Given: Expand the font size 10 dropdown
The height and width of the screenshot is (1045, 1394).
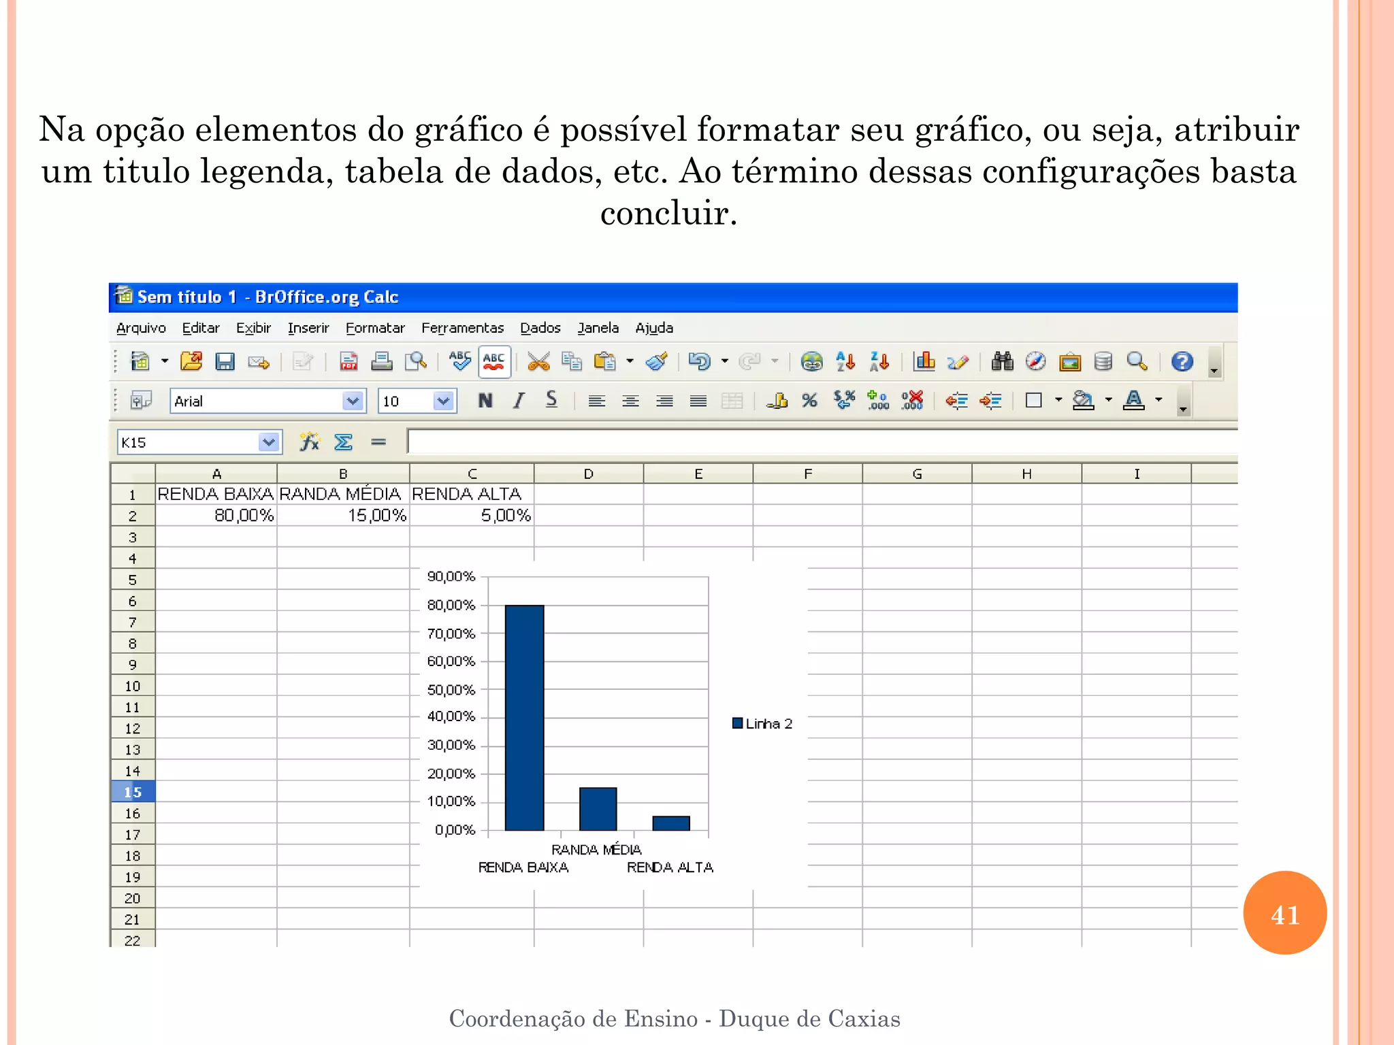Looking at the screenshot, I should 443,401.
